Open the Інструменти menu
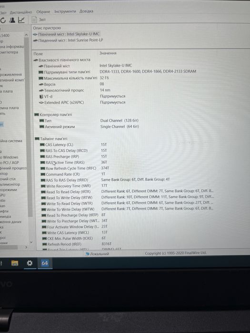 (x=65, y=11)
